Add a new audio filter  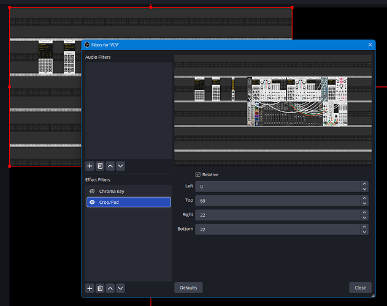90,166
